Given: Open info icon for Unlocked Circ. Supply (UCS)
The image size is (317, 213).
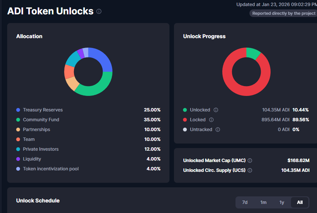Looking at the screenshot, I should (250, 170).
